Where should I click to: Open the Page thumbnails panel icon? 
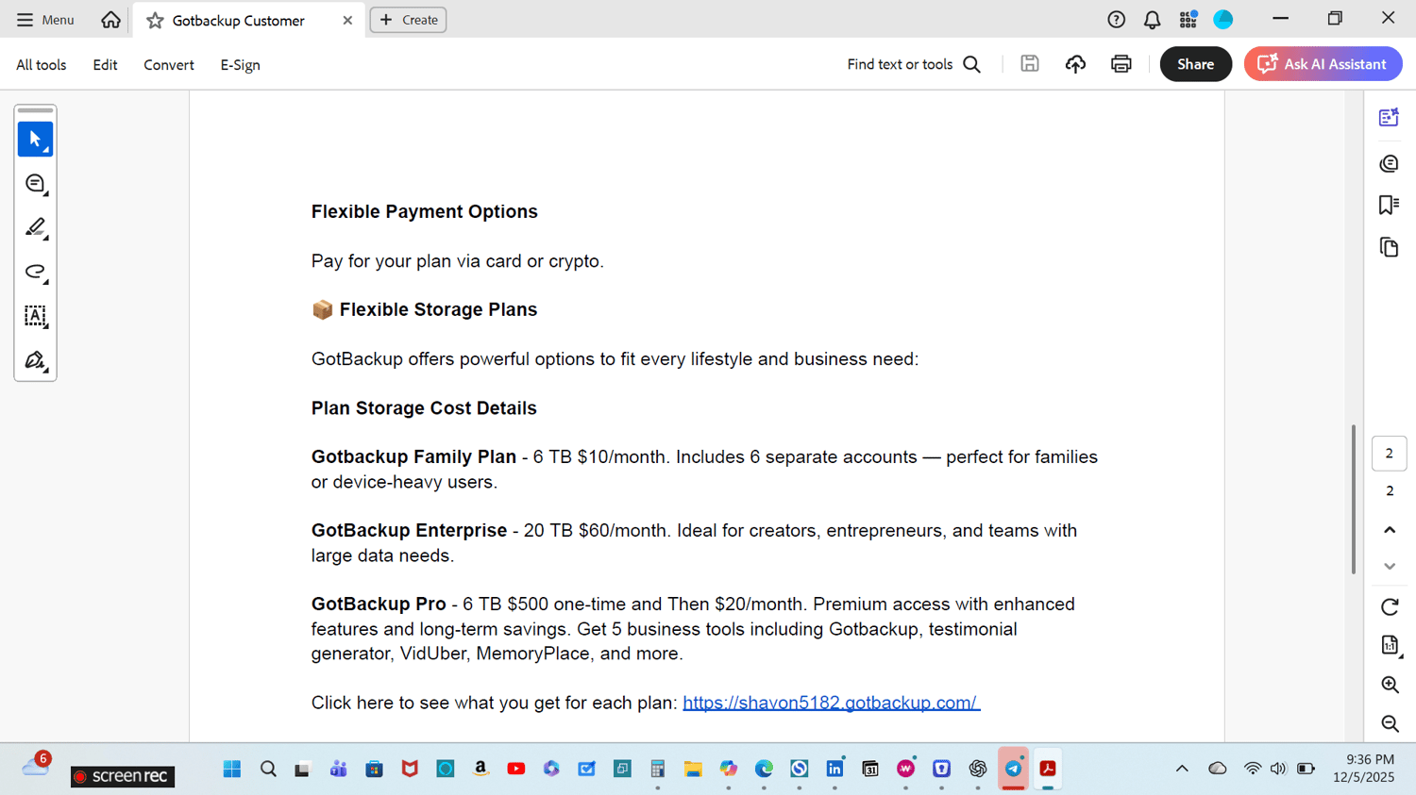(1389, 247)
